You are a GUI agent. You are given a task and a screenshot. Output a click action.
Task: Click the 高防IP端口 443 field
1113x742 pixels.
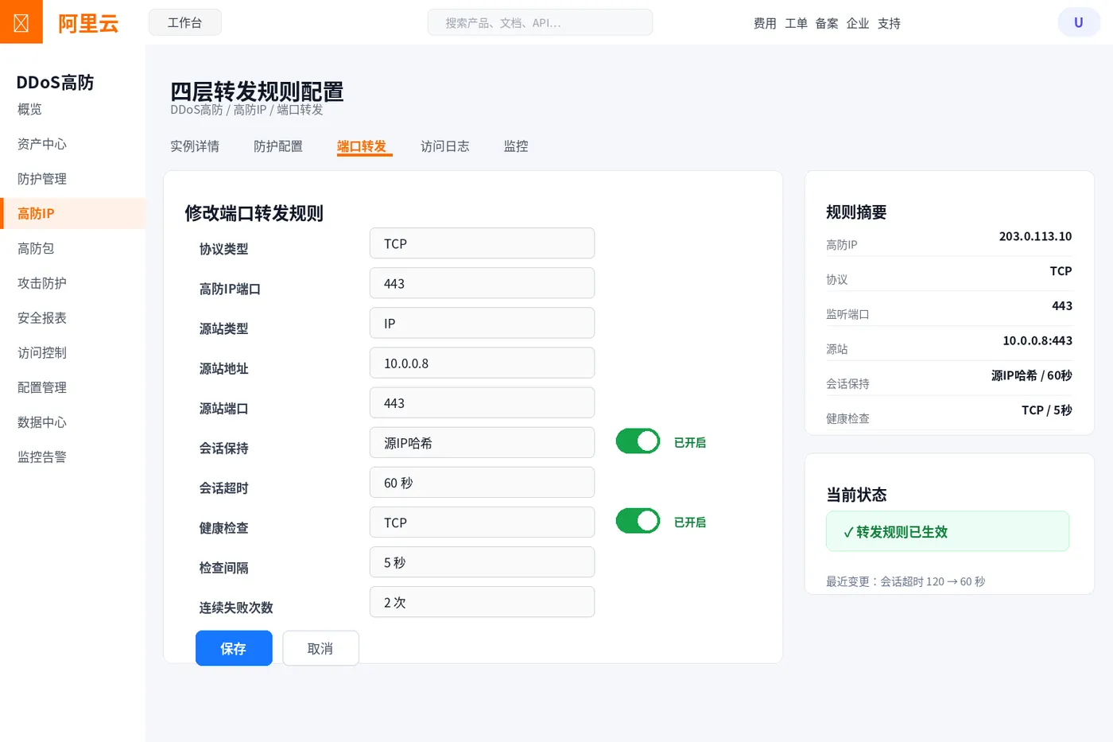482,283
